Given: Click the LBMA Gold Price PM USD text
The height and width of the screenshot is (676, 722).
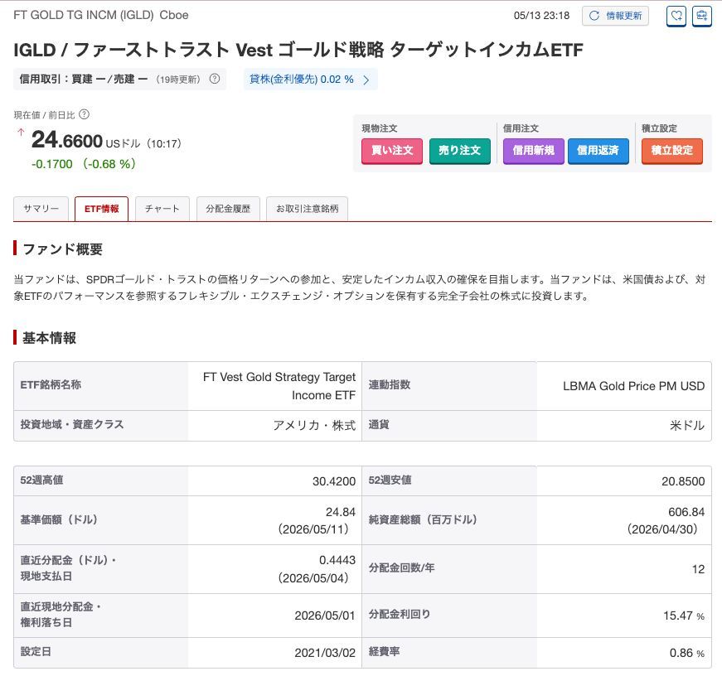Looking at the screenshot, I should tap(633, 386).
